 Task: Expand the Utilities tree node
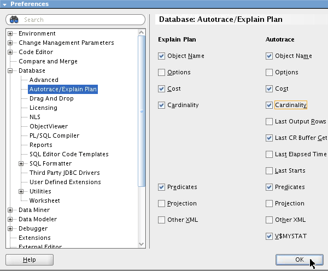click(x=21, y=191)
